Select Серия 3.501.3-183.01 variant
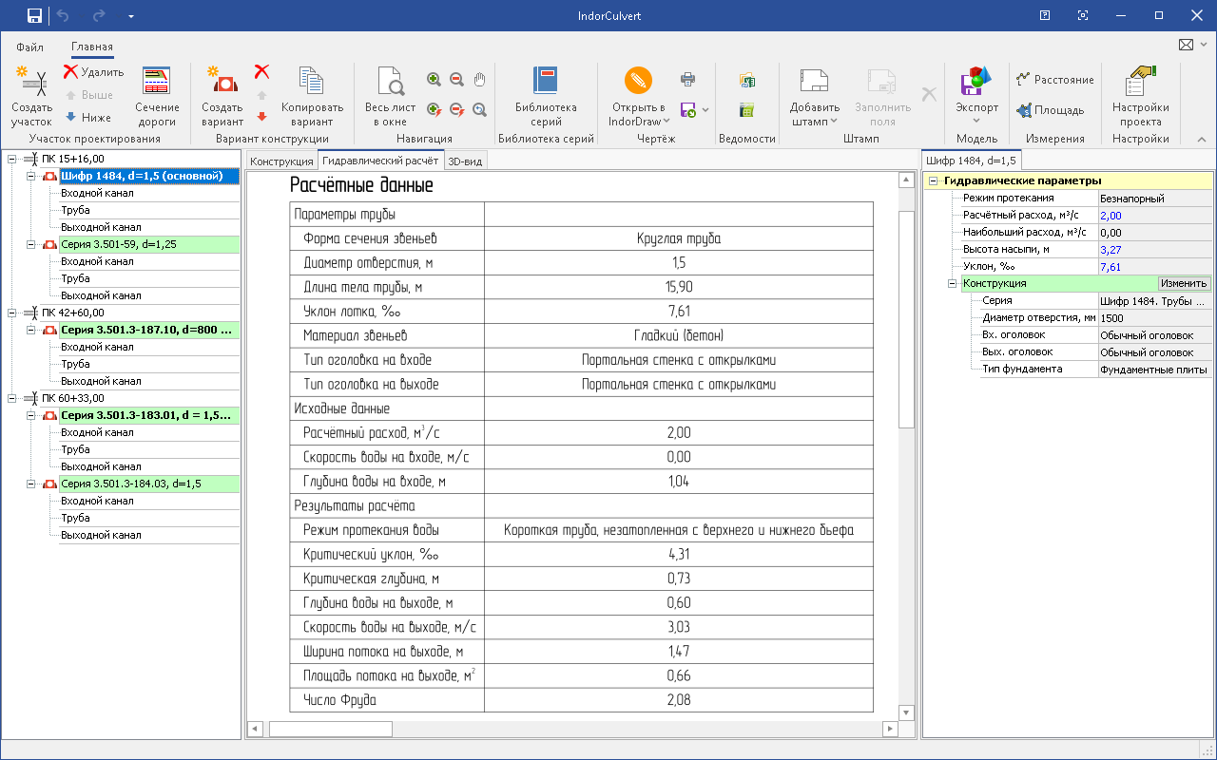 149,415
